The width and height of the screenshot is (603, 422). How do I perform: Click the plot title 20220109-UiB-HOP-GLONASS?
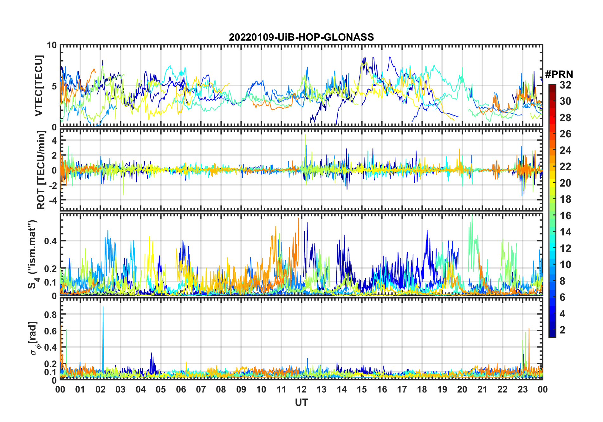301,37
